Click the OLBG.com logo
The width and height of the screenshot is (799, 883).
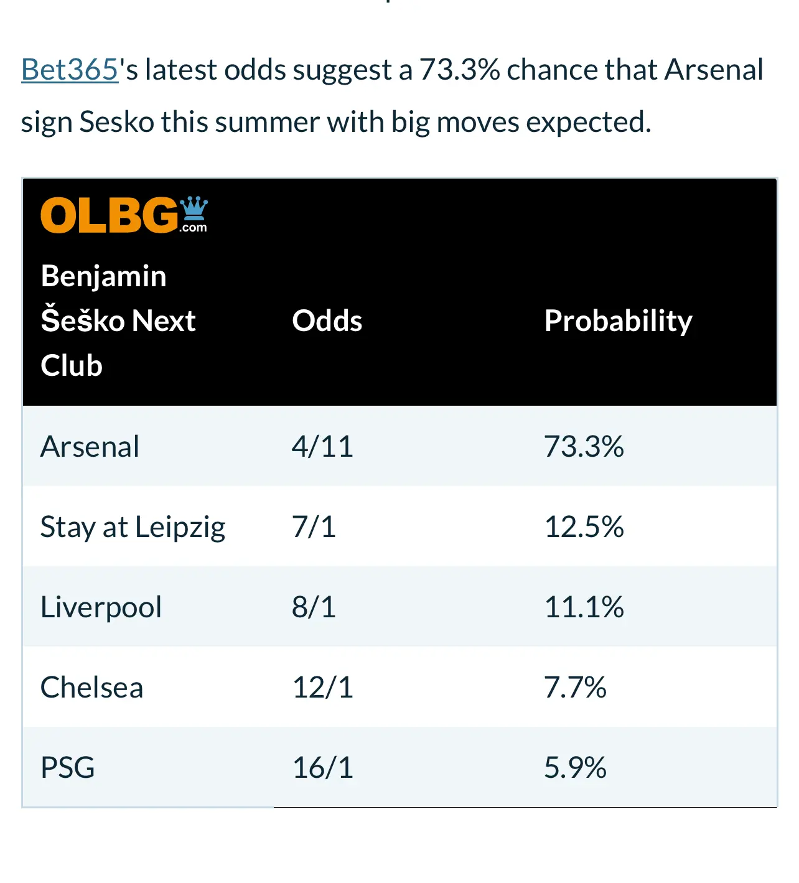pyautogui.click(x=124, y=215)
